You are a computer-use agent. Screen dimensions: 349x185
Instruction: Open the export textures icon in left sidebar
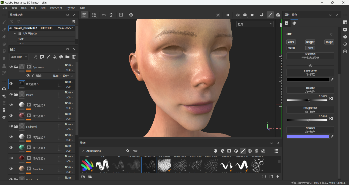click(x=4, y=89)
